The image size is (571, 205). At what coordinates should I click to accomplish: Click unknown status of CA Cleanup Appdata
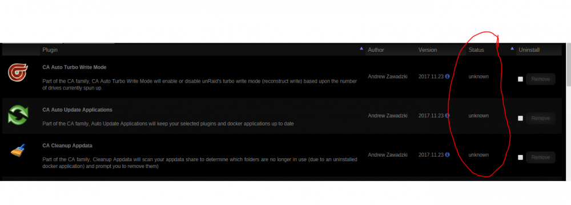[x=478, y=155]
